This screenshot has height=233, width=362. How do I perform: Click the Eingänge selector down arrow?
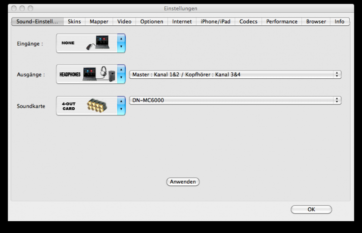[121, 47]
